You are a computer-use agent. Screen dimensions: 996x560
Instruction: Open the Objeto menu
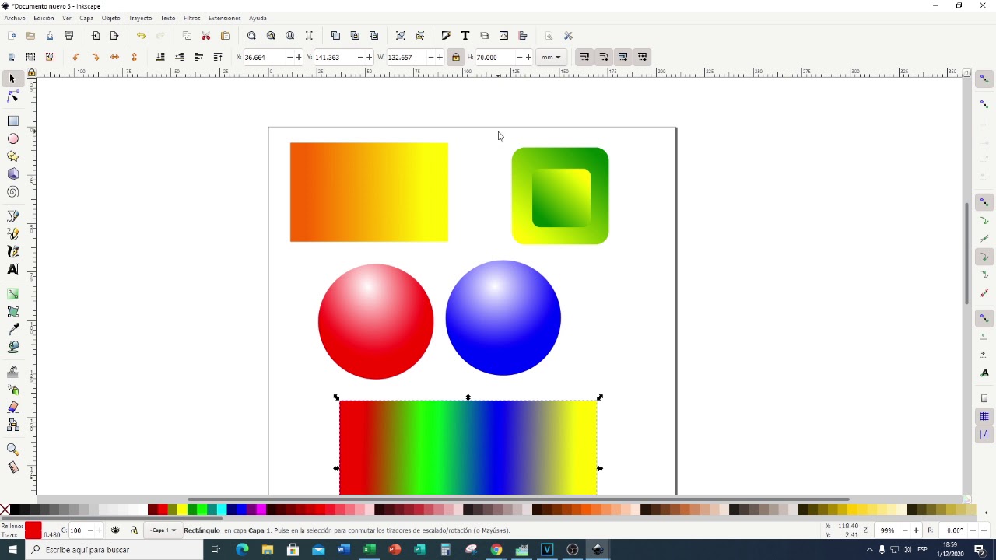click(x=110, y=18)
